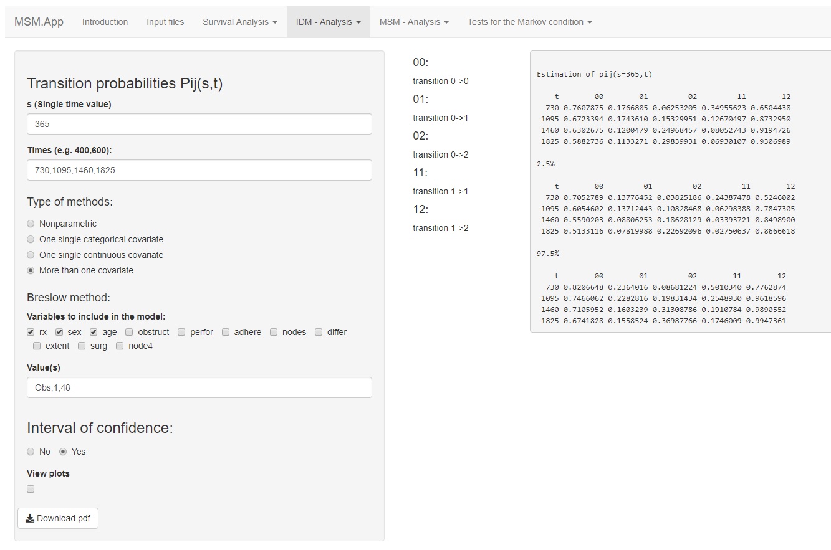Choose One single categorical covariate option
The image size is (831, 550).
tap(31, 239)
